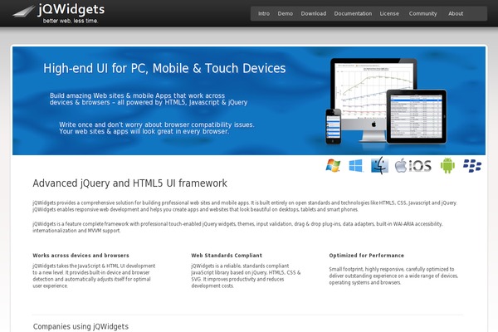
Task: Open the About menu item
Action: (456, 13)
